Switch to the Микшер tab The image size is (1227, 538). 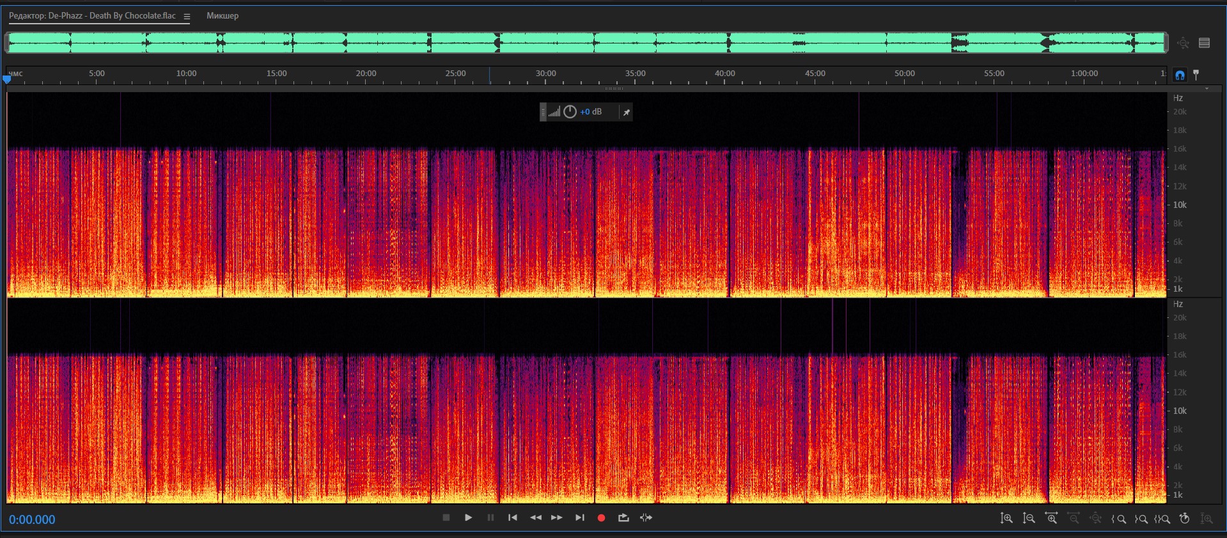coord(223,16)
